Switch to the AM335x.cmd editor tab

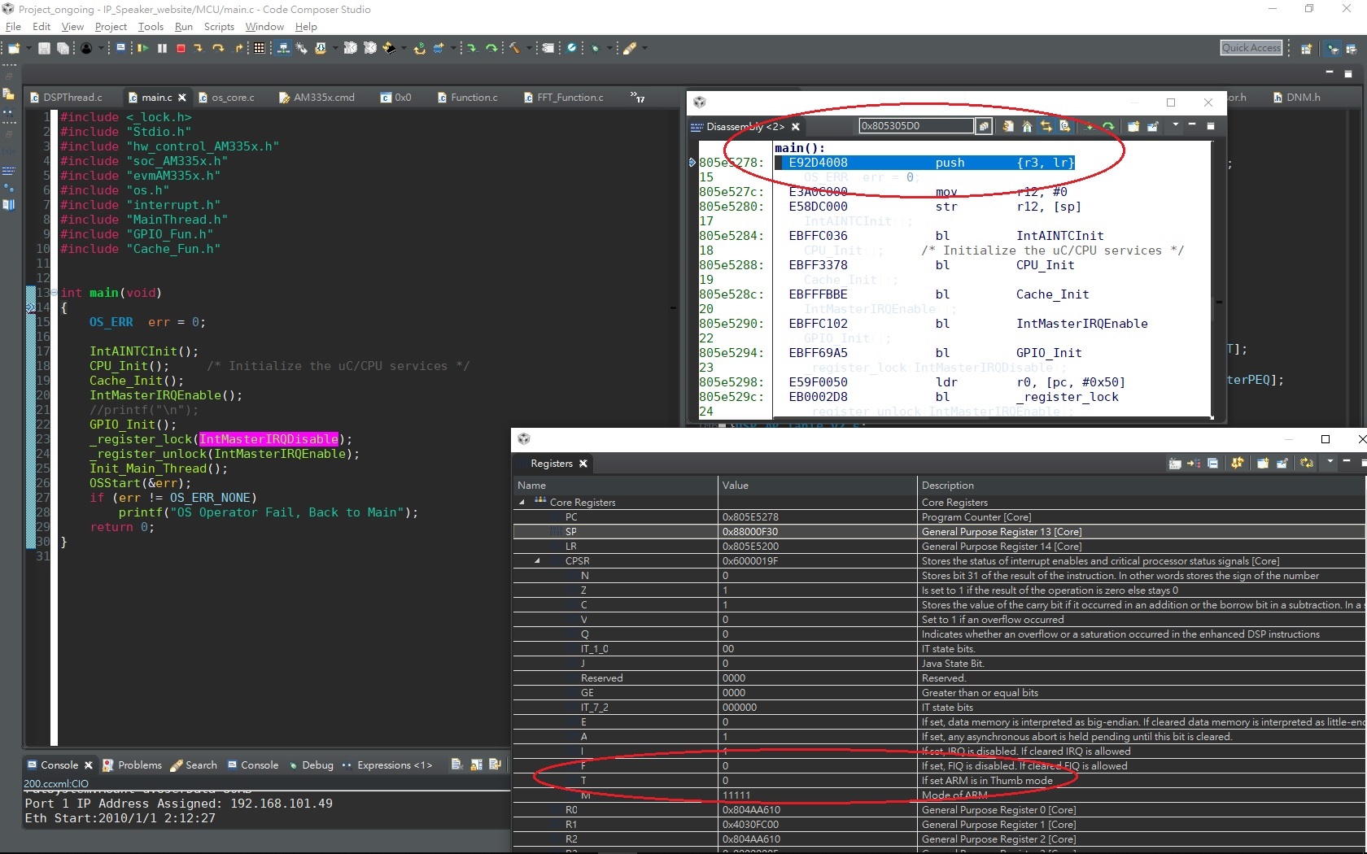click(x=317, y=98)
